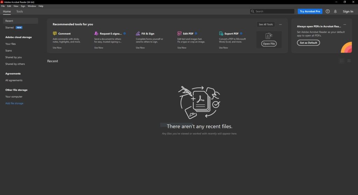The image size is (358, 195).
Task: Open Shared by you
Action: coord(14,57)
